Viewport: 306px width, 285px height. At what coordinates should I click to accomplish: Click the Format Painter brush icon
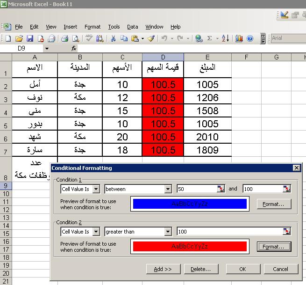tap(151, 38)
